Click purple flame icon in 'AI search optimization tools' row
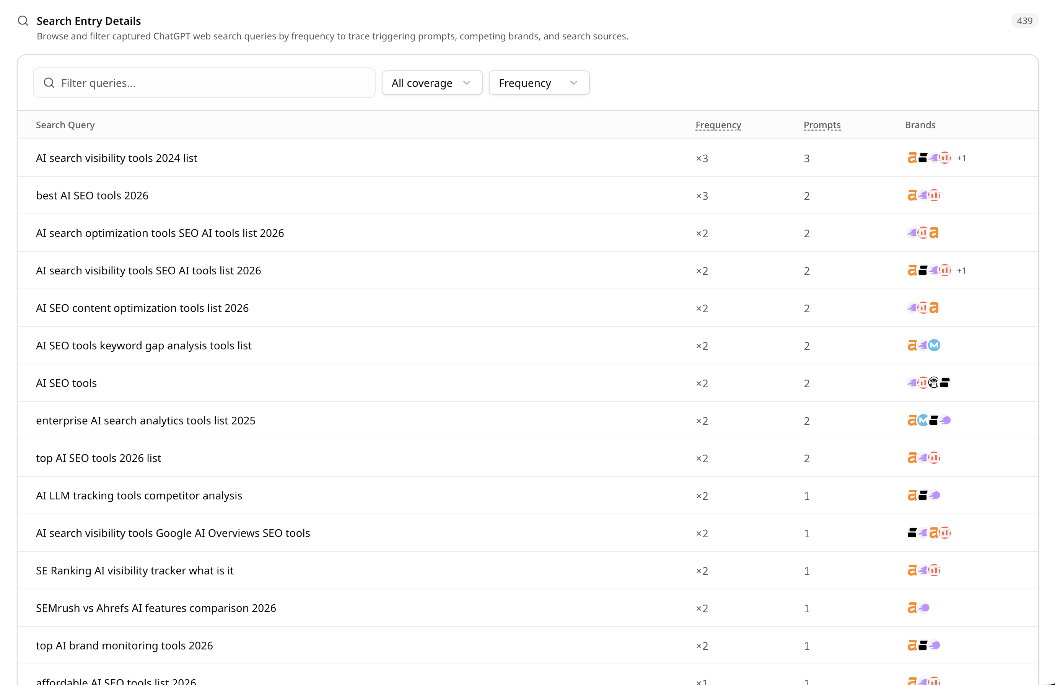 coord(912,233)
